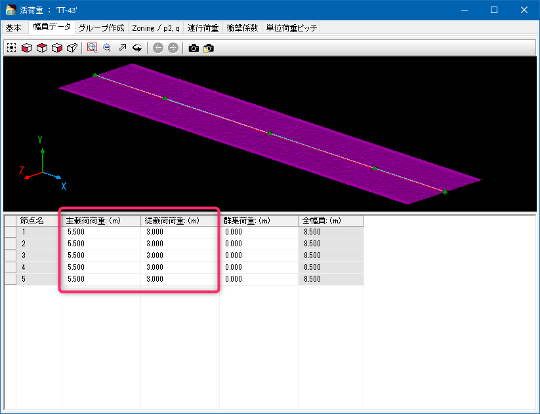Edit 主載荷荷重 value 5.500 for node 1
This screenshot has height=414, width=540.
(x=101, y=232)
